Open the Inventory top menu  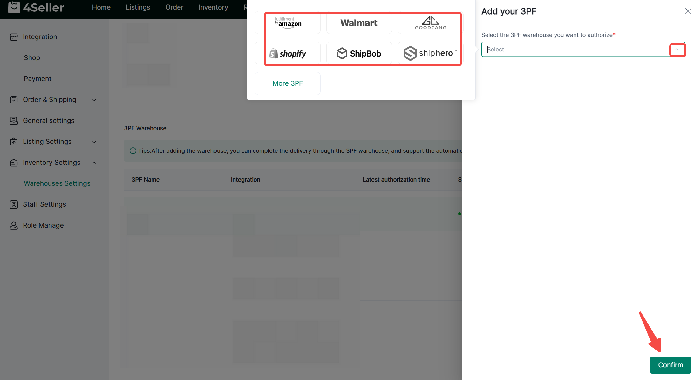pos(213,7)
